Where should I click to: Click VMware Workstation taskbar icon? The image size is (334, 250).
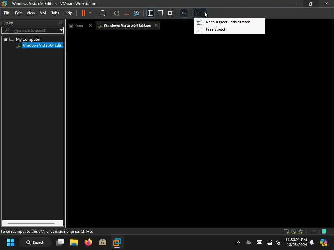[x=117, y=242]
